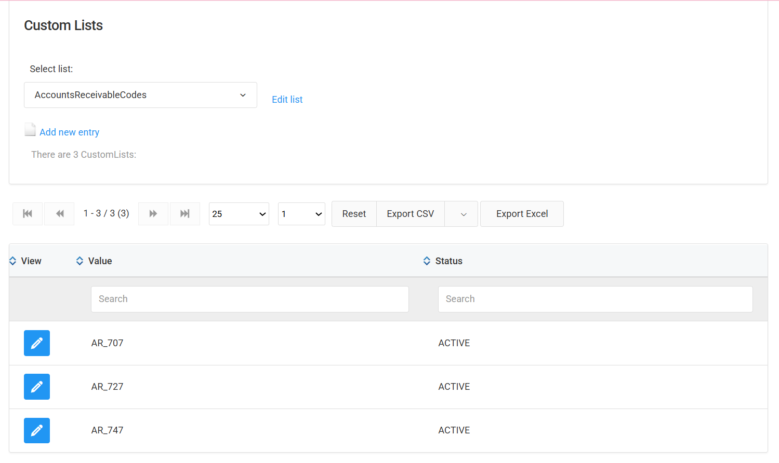Go to the first page of results
This screenshot has height=463, width=779.
(x=28, y=214)
